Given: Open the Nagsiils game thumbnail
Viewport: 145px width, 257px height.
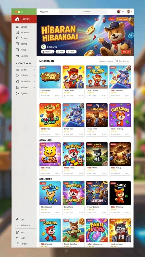Looking at the screenshot, I should coord(74,193).
